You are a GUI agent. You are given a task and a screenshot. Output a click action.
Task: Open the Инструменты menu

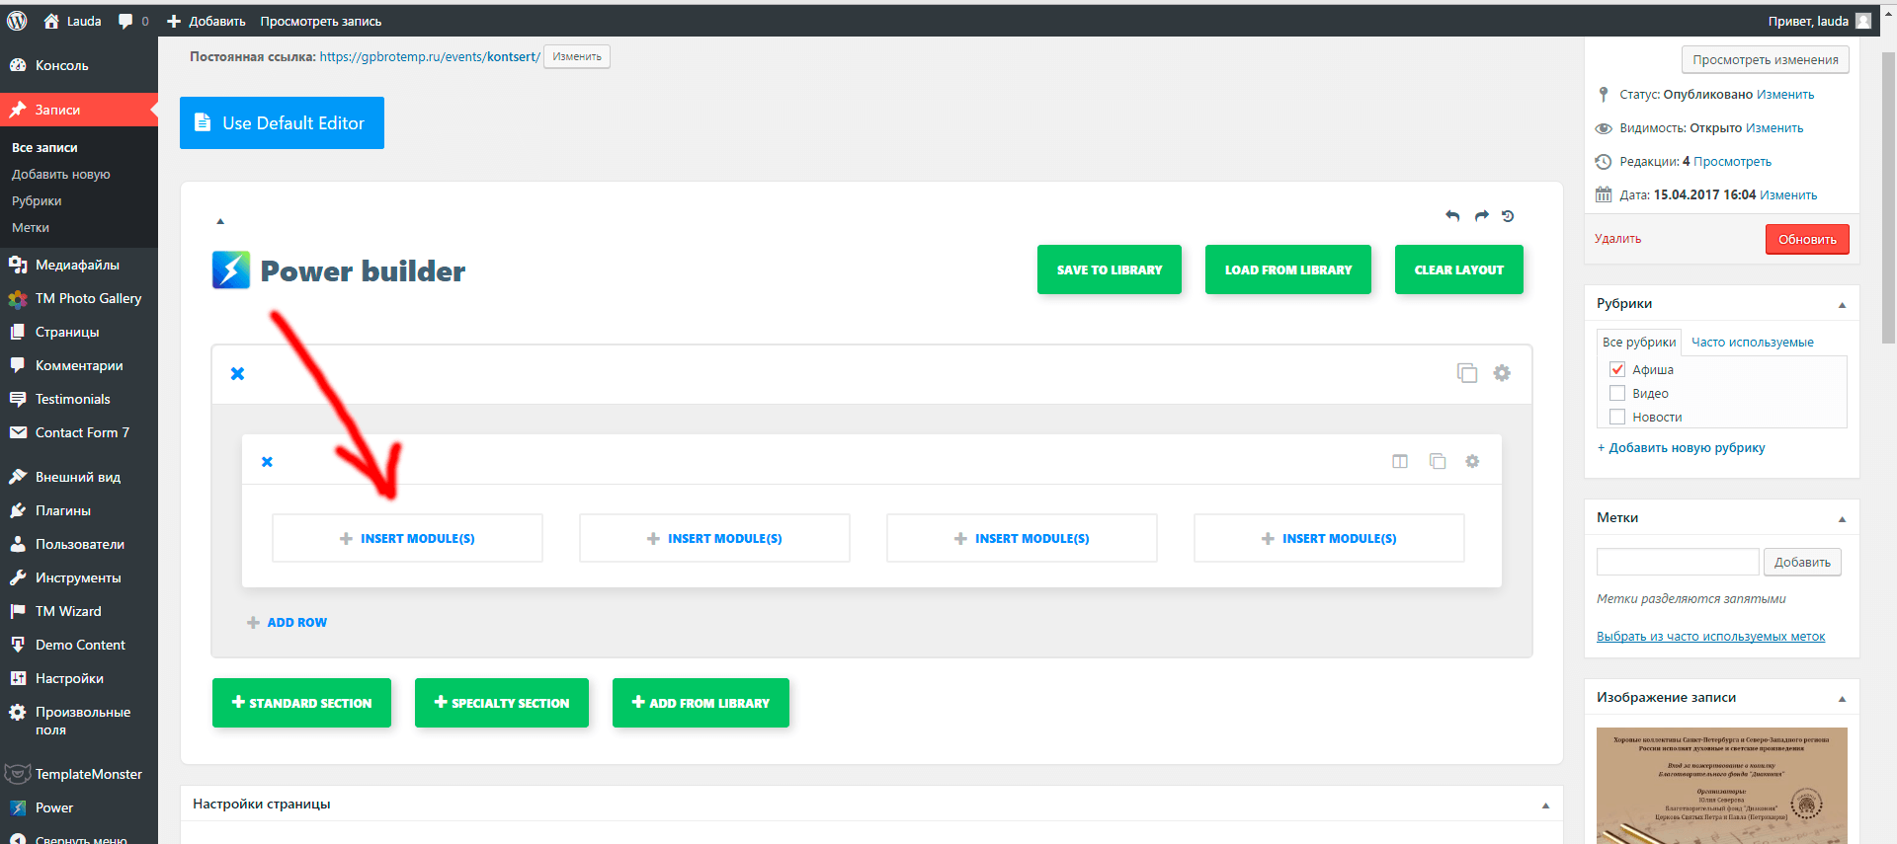point(79,577)
